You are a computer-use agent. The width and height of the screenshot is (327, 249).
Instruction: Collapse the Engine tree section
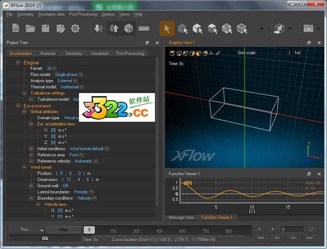[18, 63]
